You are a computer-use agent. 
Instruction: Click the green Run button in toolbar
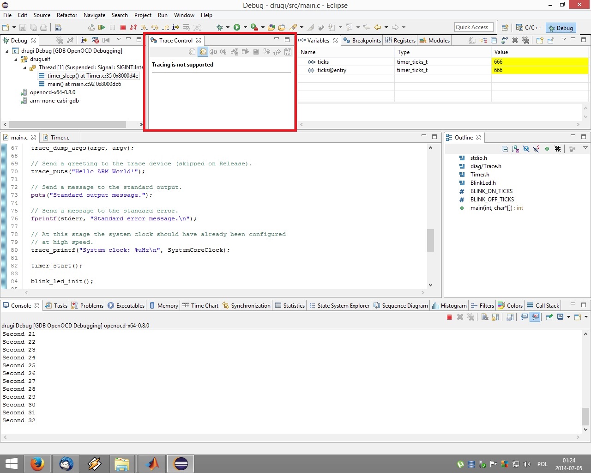tap(237, 28)
